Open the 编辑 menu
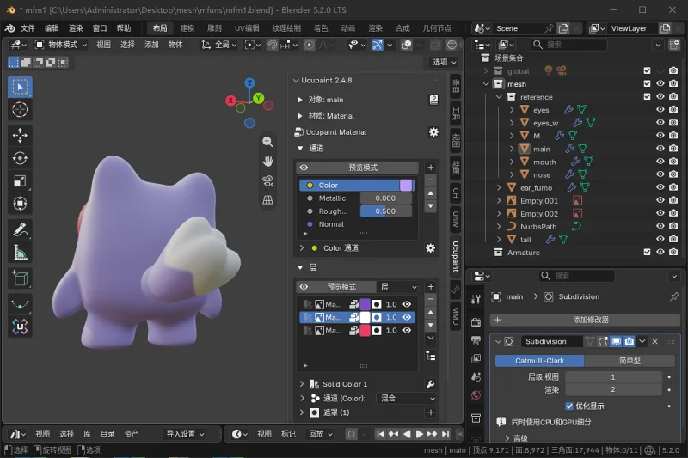The image size is (688, 458). point(52,28)
